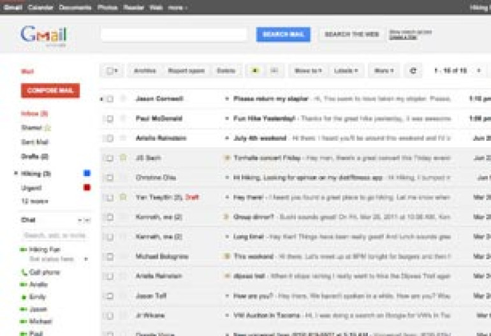Click Gmail in the top navigation bar
Screen dimensions: 491x336
(13, 7)
